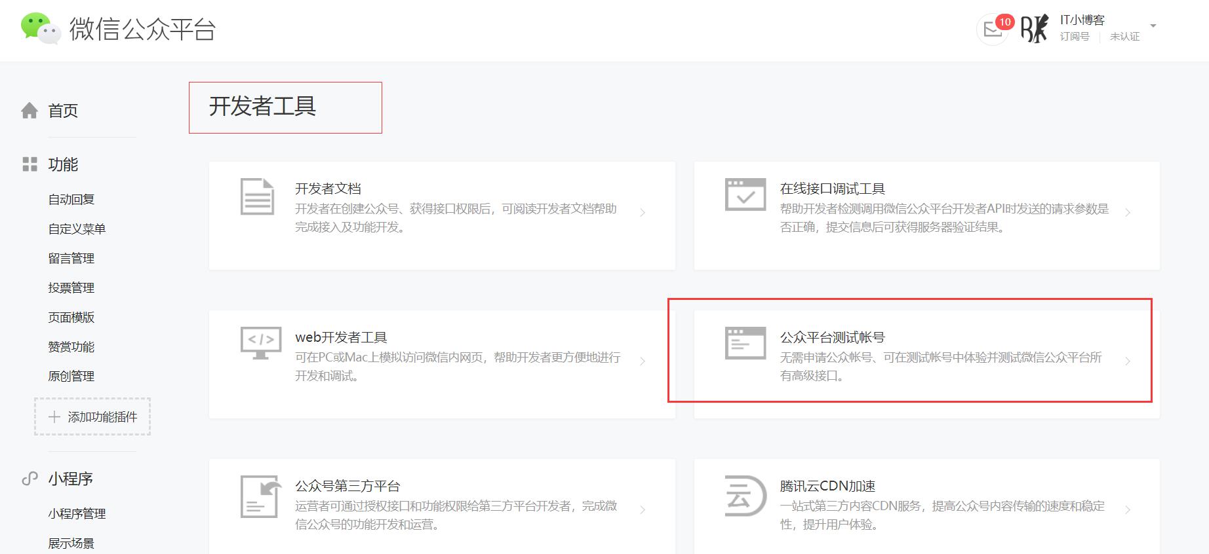This screenshot has width=1209, height=554.
Task: Open 投票管理 menu item
Action: point(71,287)
